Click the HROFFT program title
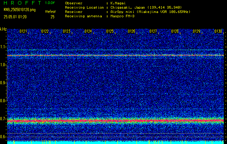Viewport: 227px width, 144px height. [22, 3]
